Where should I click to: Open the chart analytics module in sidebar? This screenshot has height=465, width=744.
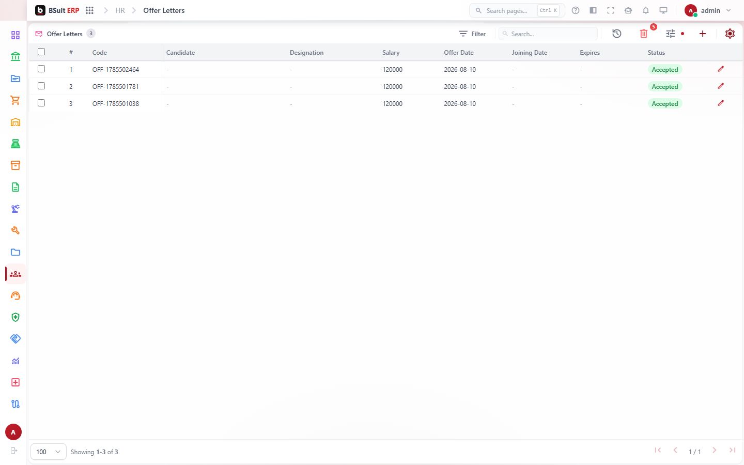(16, 361)
